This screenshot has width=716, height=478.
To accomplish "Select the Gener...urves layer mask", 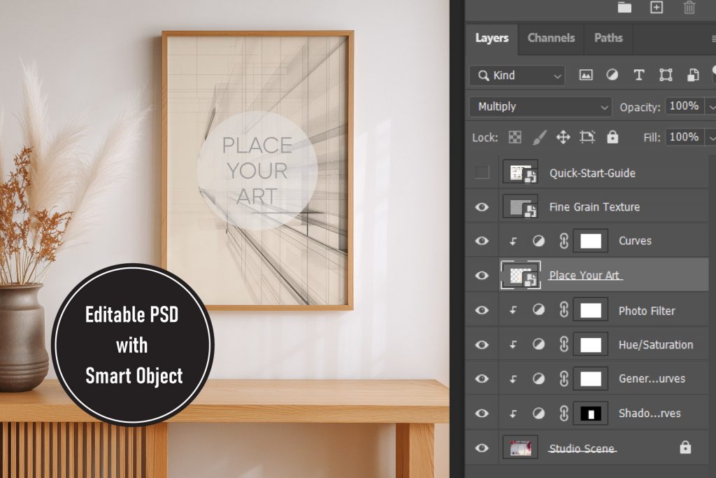I will (x=590, y=379).
